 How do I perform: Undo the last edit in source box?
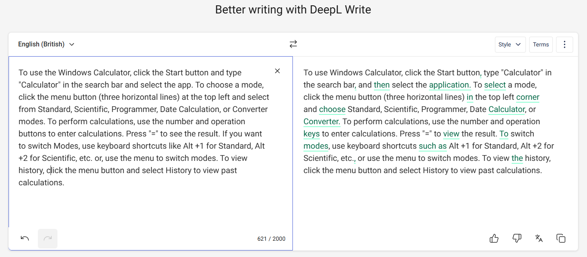click(x=25, y=239)
